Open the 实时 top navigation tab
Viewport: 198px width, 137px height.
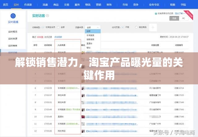click(16, 5)
